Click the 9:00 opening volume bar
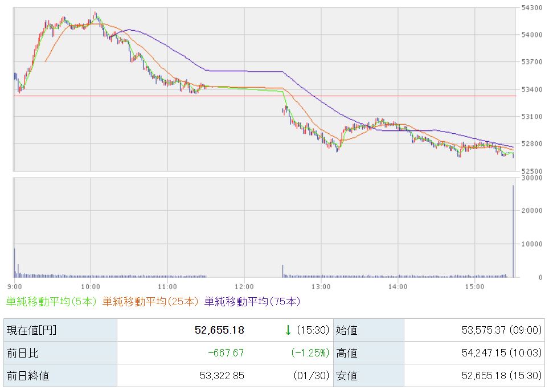Viewport: 549px width, 390px height. point(15,262)
